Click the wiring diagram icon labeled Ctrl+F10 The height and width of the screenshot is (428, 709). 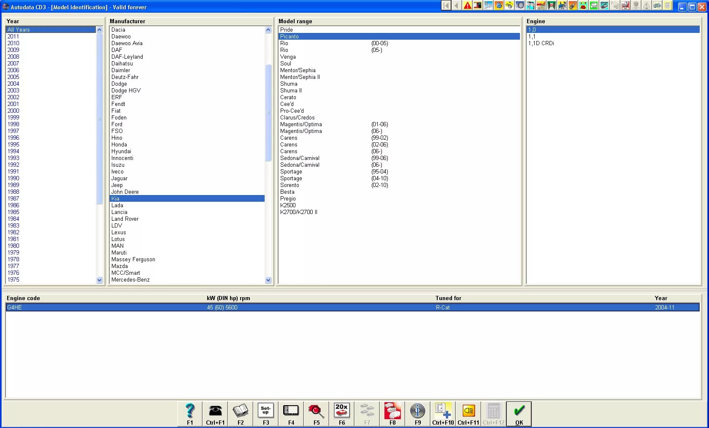tap(443, 414)
